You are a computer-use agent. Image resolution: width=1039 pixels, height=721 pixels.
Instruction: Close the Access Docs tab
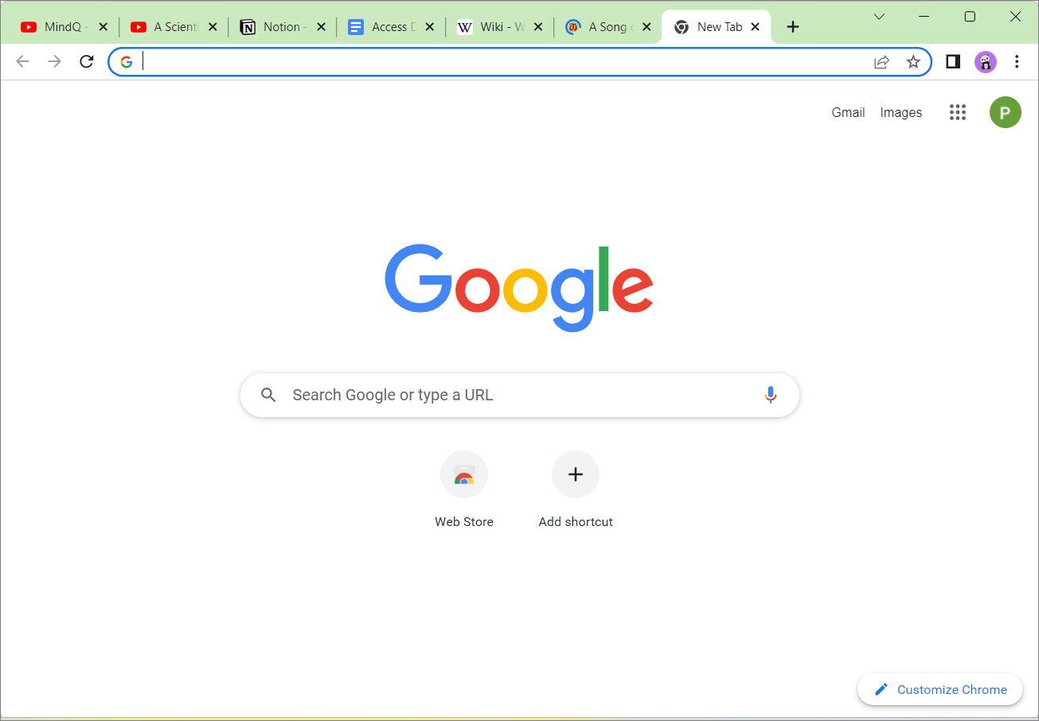430,27
